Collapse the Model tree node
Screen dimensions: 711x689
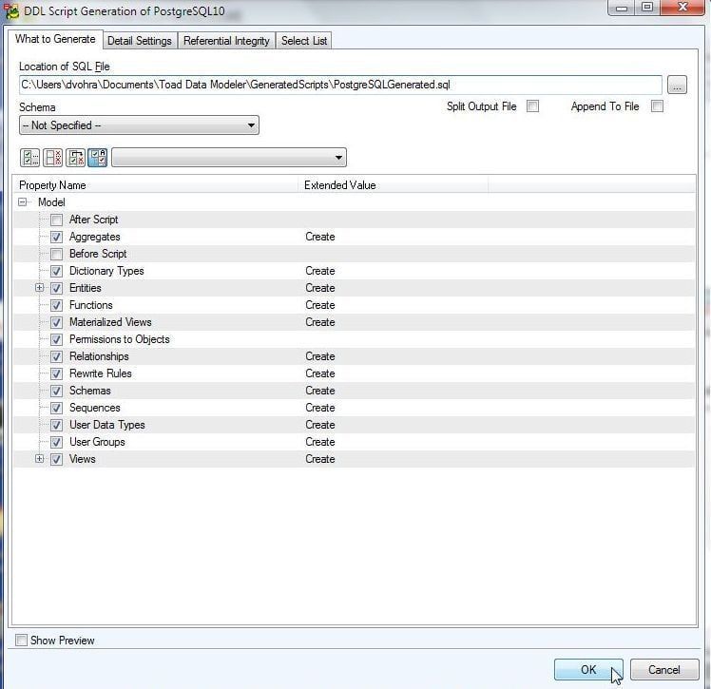pos(22,202)
